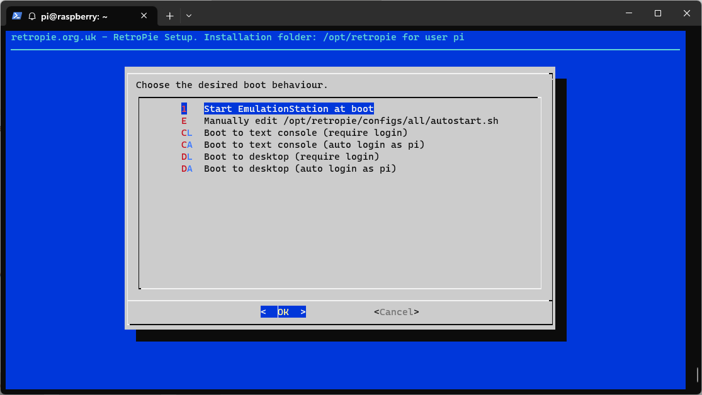
Task: Click the "DA" option tag
Action: click(x=187, y=169)
